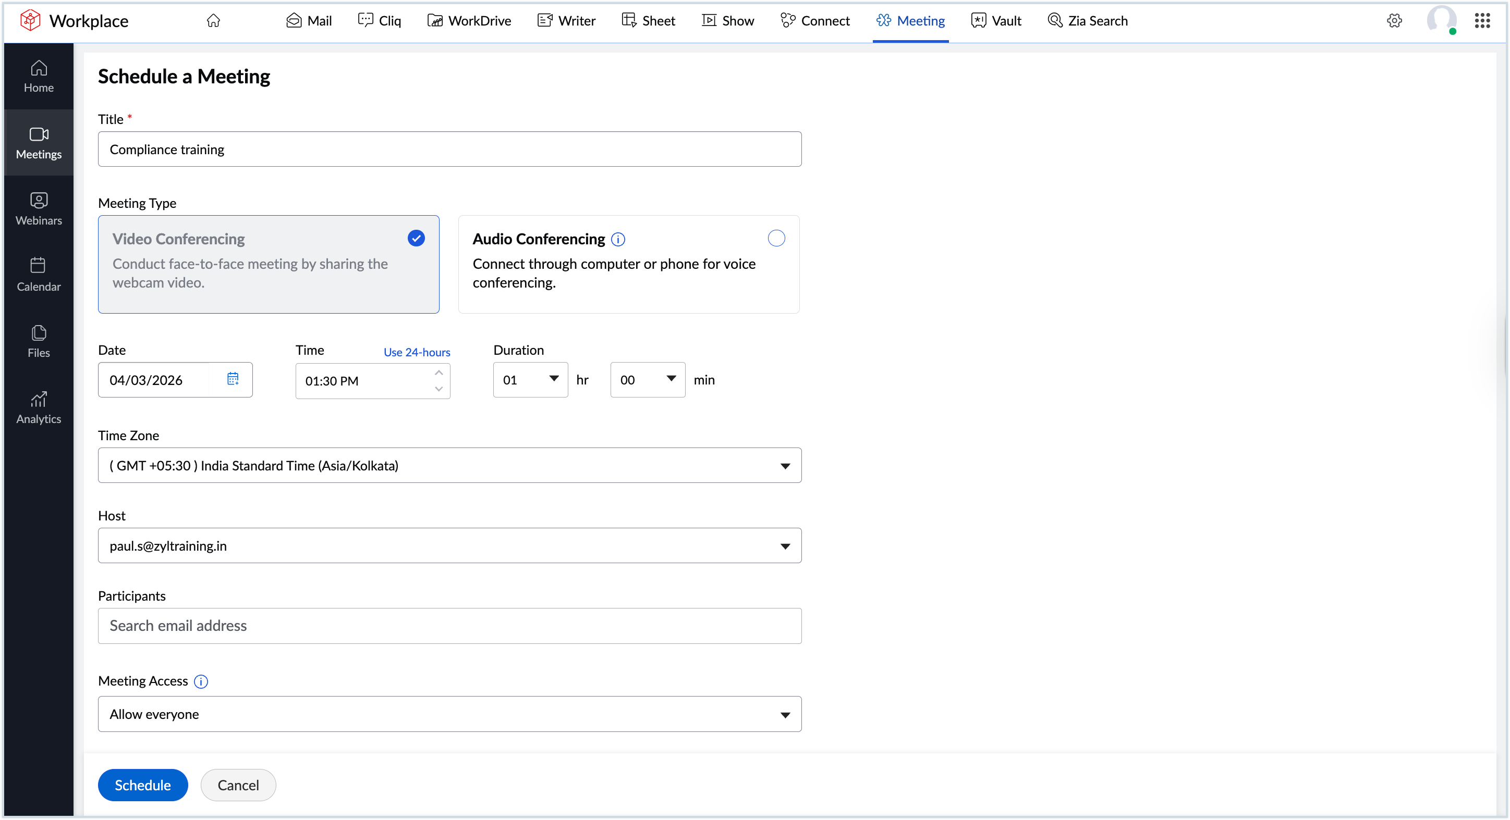This screenshot has height=820, width=1510.
Task: View Meeting Access info tooltip icon
Action: pos(202,682)
